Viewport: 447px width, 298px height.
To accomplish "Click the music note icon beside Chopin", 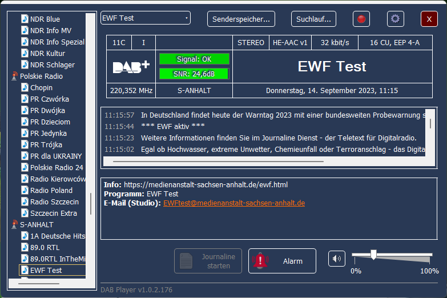I will (x=25, y=87).
